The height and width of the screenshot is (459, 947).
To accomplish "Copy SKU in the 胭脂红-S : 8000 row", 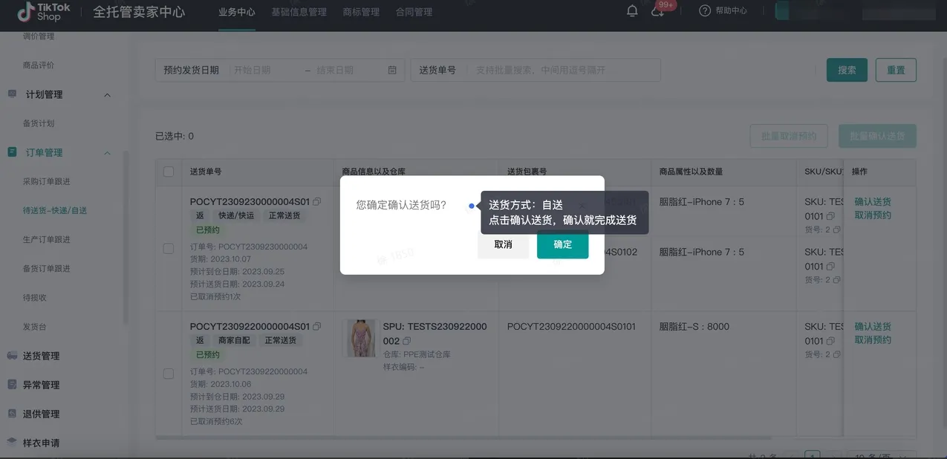I will click(x=830, y=342).
